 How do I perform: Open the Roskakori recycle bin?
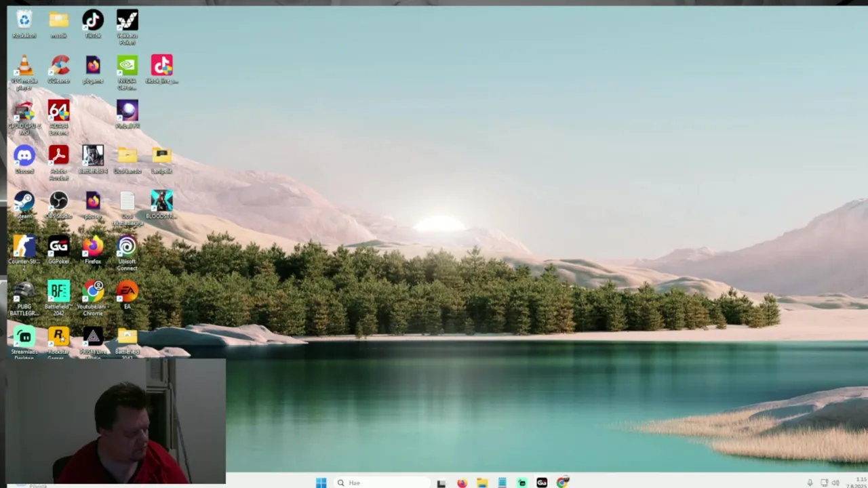click(24, 24)
